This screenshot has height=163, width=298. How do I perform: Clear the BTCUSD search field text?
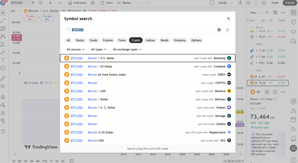coord(219,30)
